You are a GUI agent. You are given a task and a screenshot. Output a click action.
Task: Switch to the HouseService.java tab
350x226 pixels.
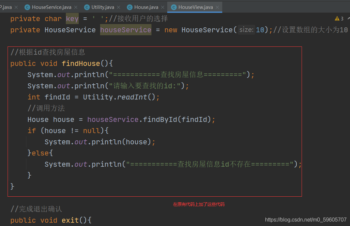pyautogui.click(x=52, y=7)
